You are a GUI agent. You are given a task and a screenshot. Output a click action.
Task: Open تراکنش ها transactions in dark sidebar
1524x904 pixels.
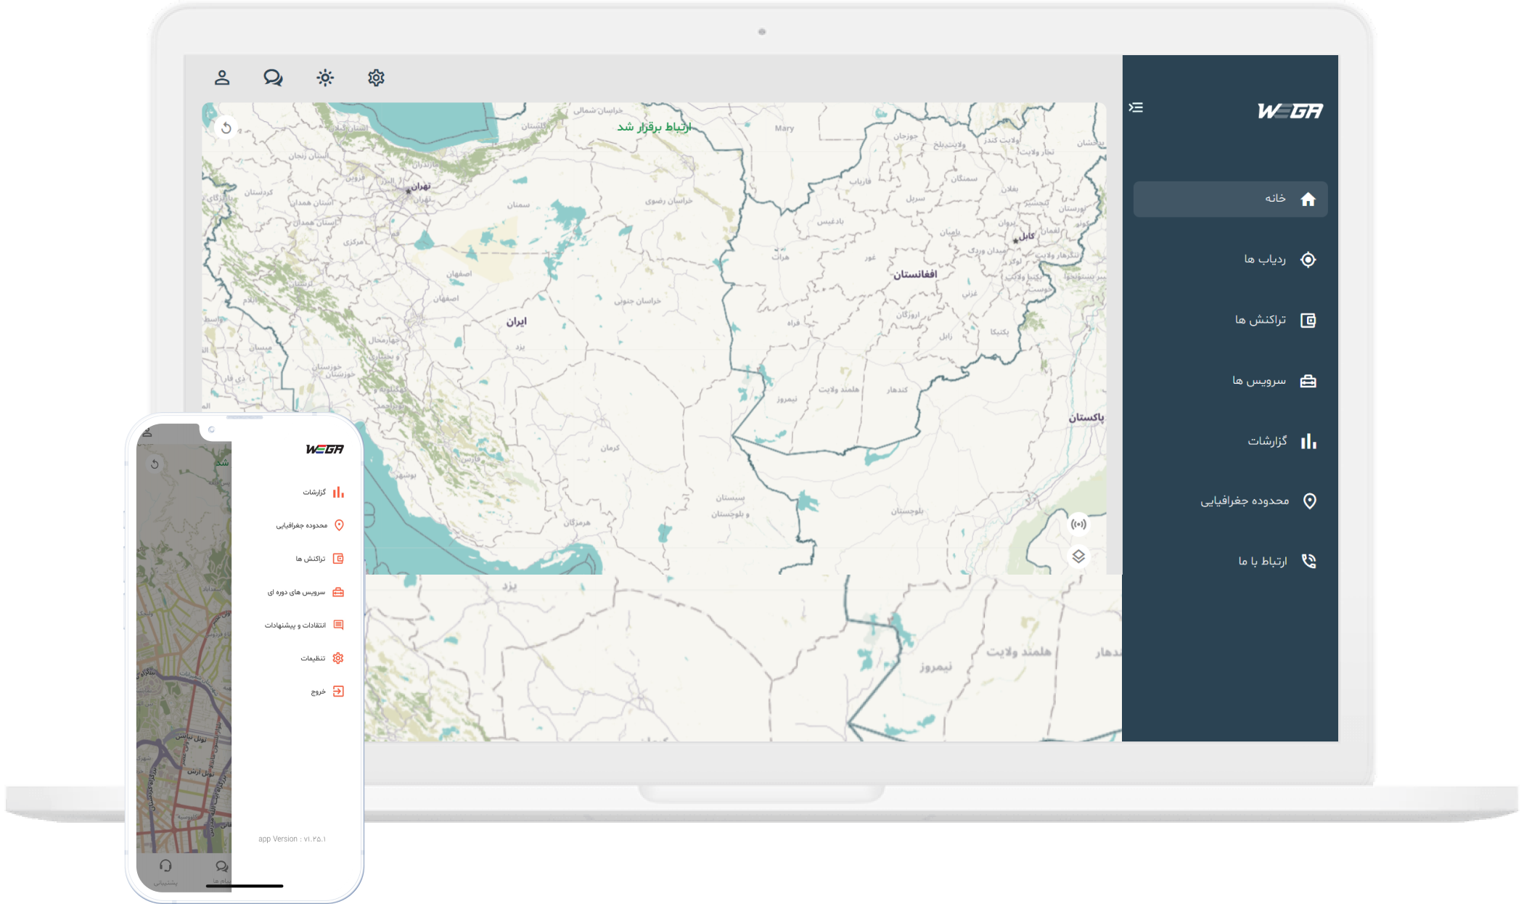1261,320
